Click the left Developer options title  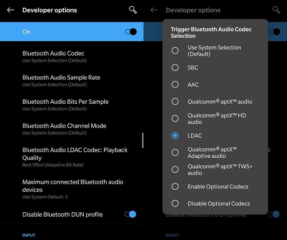50,10
